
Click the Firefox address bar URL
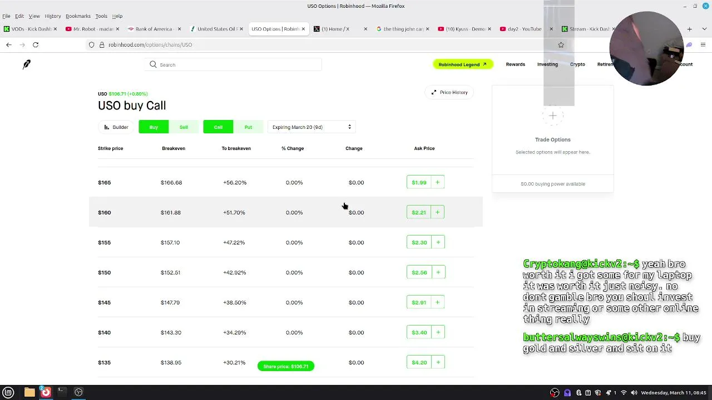pos(150,44)
